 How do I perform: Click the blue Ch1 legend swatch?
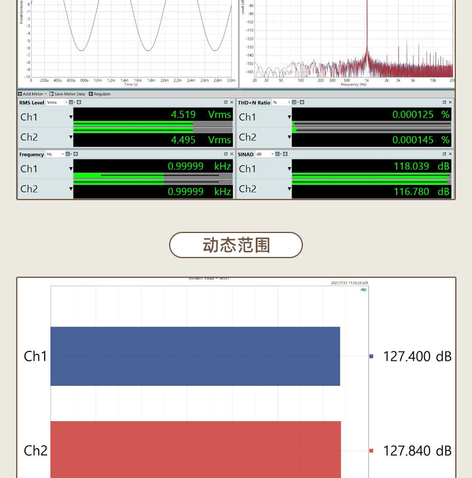[x=371, y=356]
